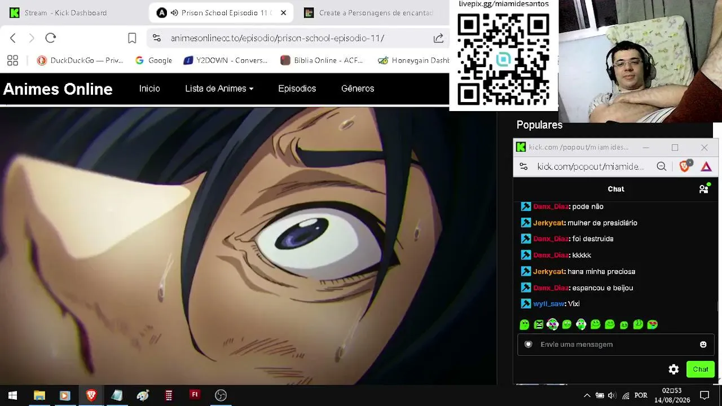Open the Gêneros menu item
This screenshot has height=406, width=722.
click(358, 89)
